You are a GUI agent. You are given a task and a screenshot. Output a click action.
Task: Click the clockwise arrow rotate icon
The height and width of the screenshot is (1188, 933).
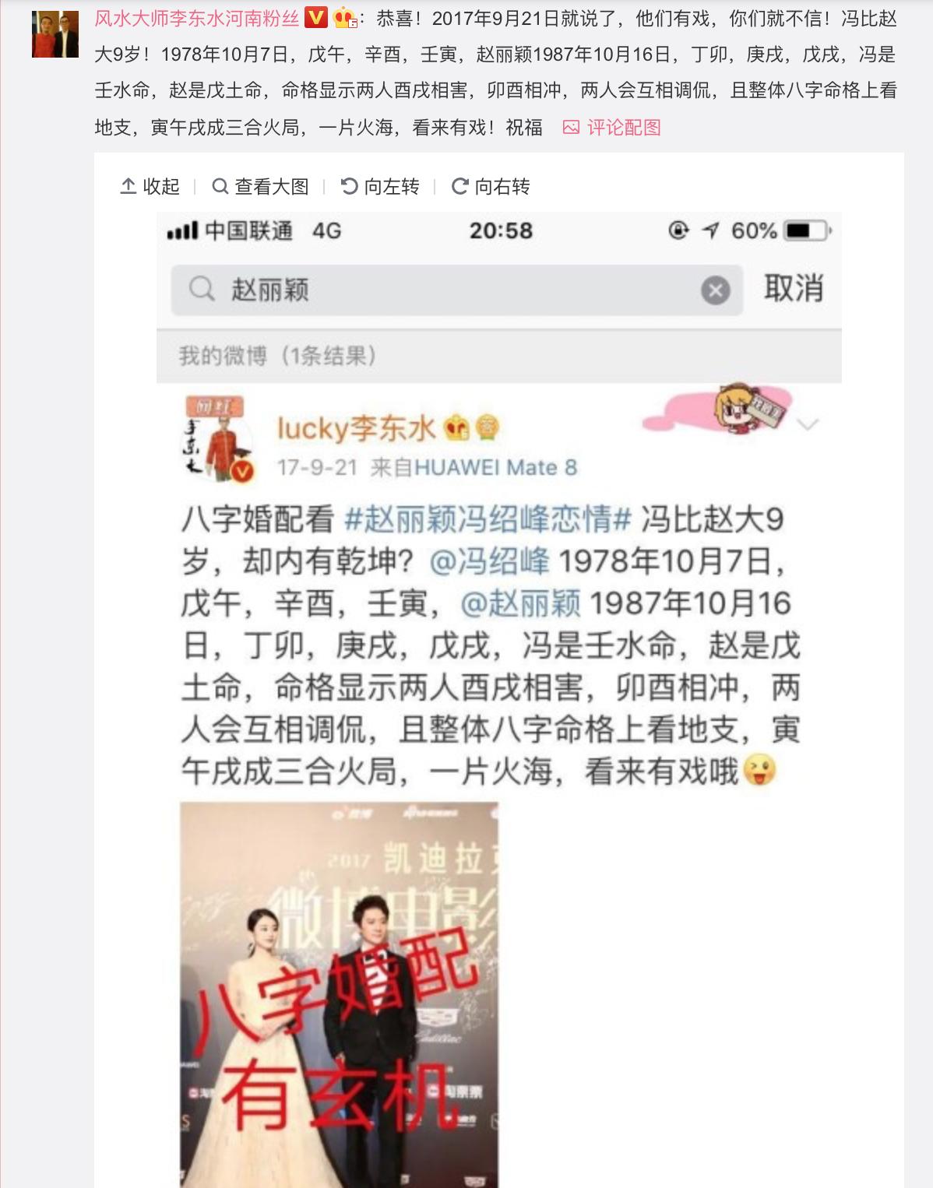click(x=460, y=186)
